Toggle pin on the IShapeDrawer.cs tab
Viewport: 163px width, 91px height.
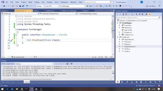click(x=29, y=11)
